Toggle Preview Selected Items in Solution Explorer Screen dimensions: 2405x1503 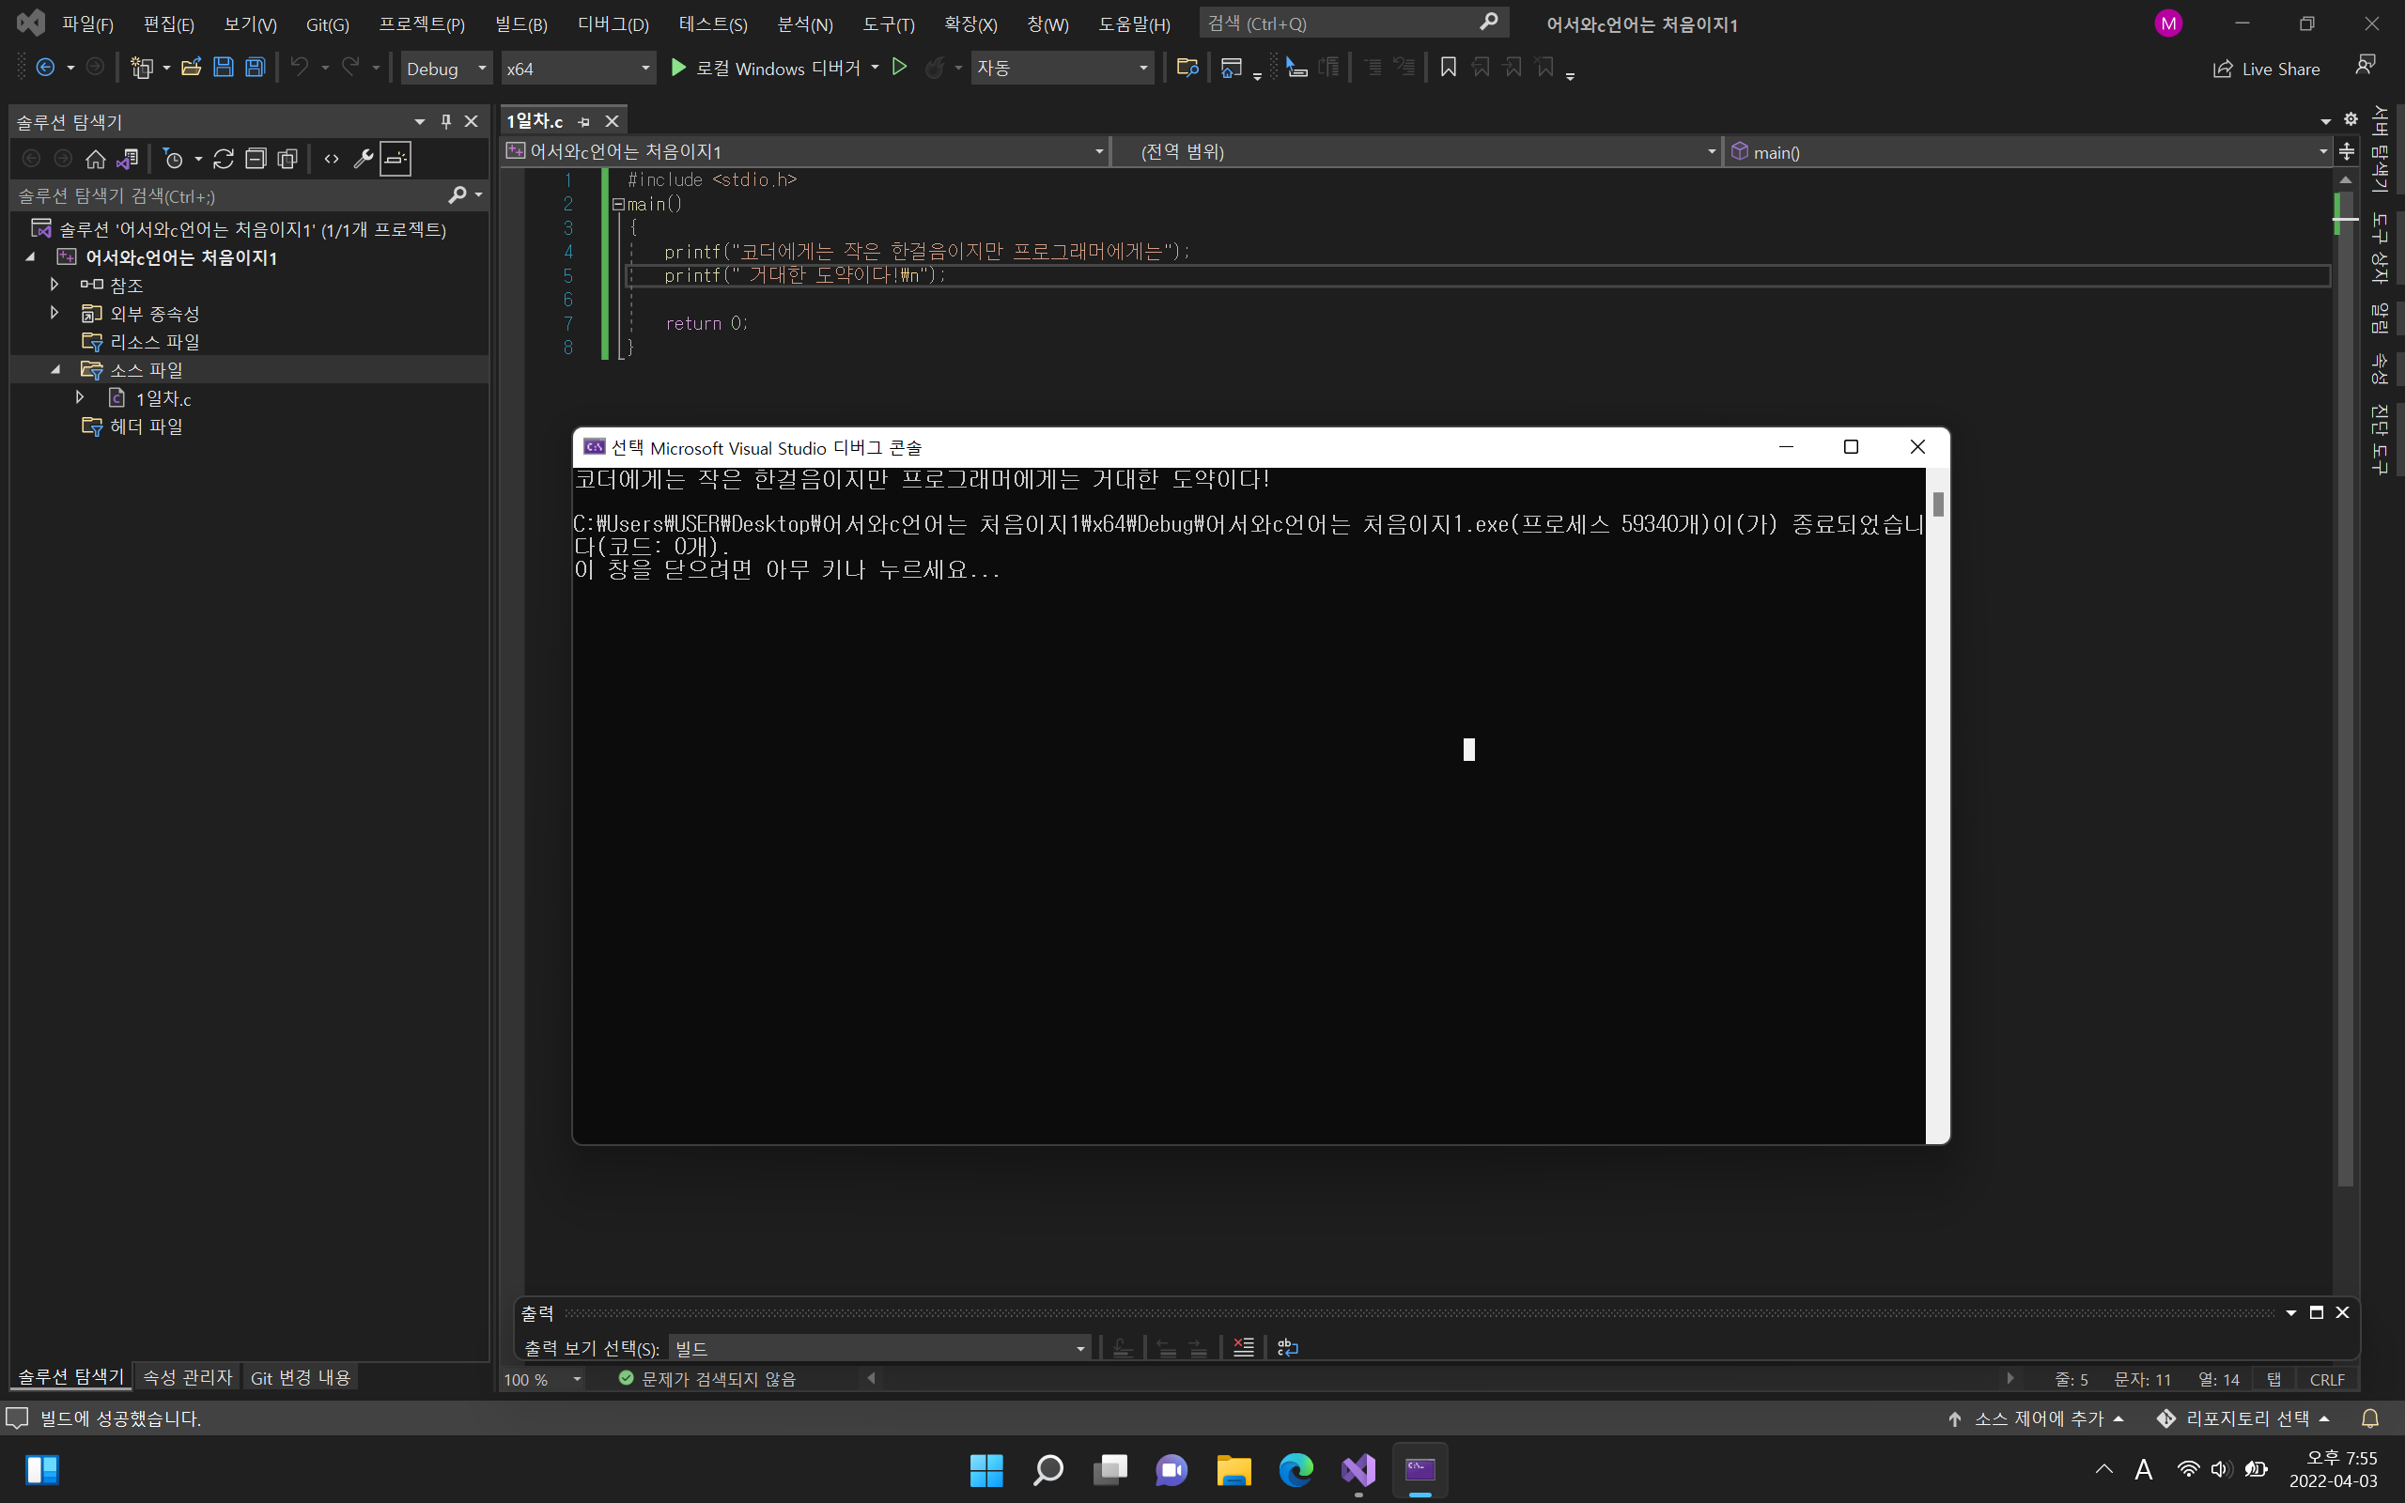pos(396,159)
